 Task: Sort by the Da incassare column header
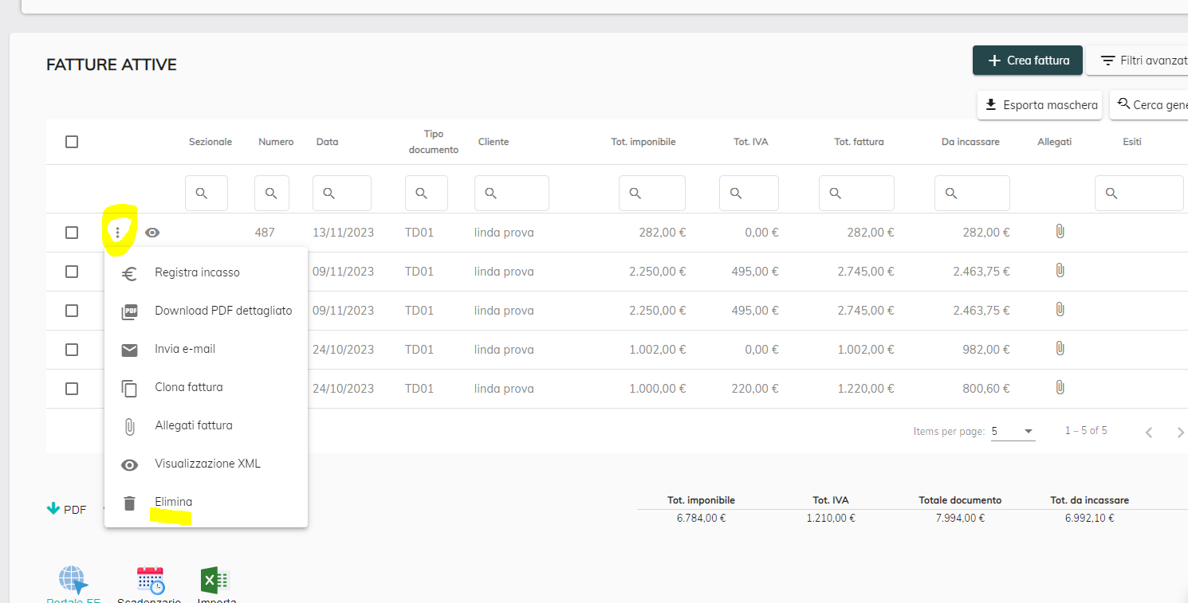tap(970, 142)
